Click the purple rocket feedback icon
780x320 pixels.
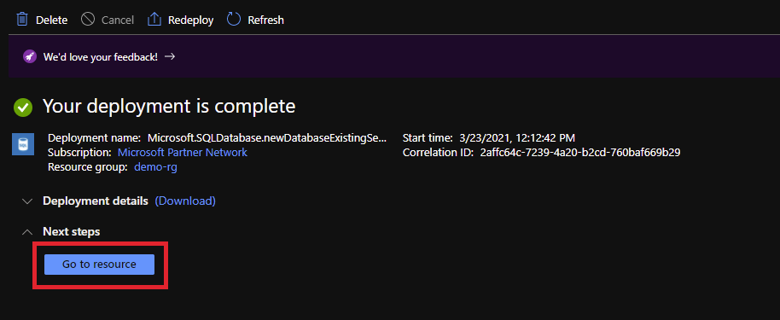point(30,56)
